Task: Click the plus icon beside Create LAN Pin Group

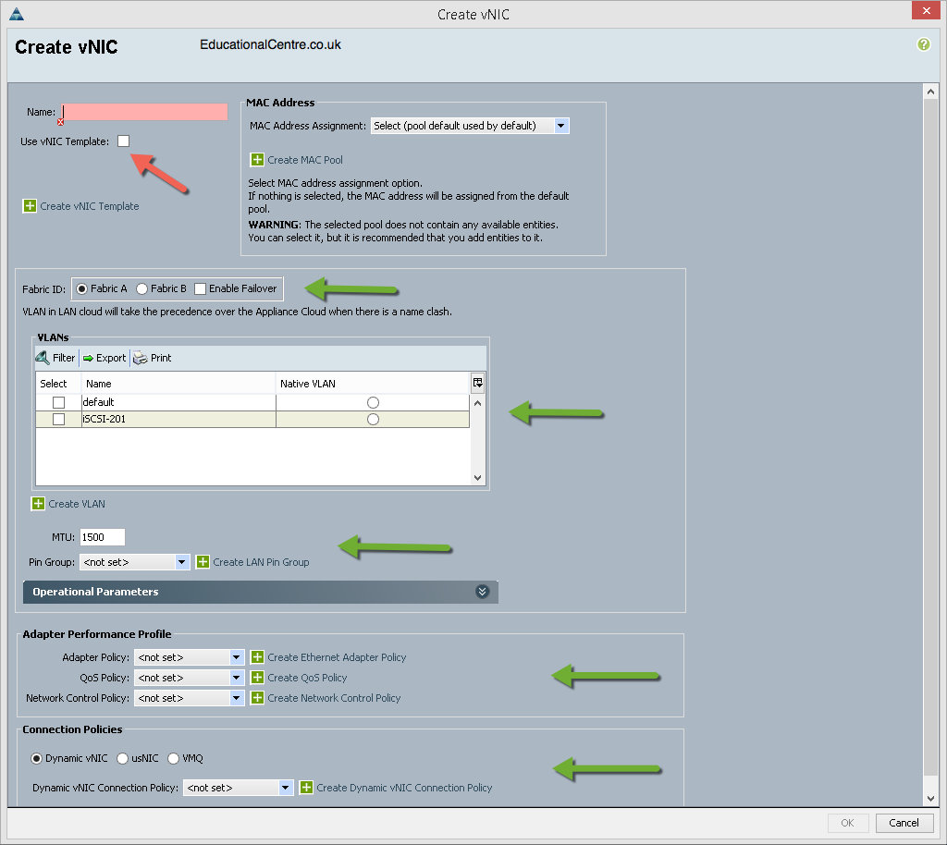Action: click(x=203, y=562)
